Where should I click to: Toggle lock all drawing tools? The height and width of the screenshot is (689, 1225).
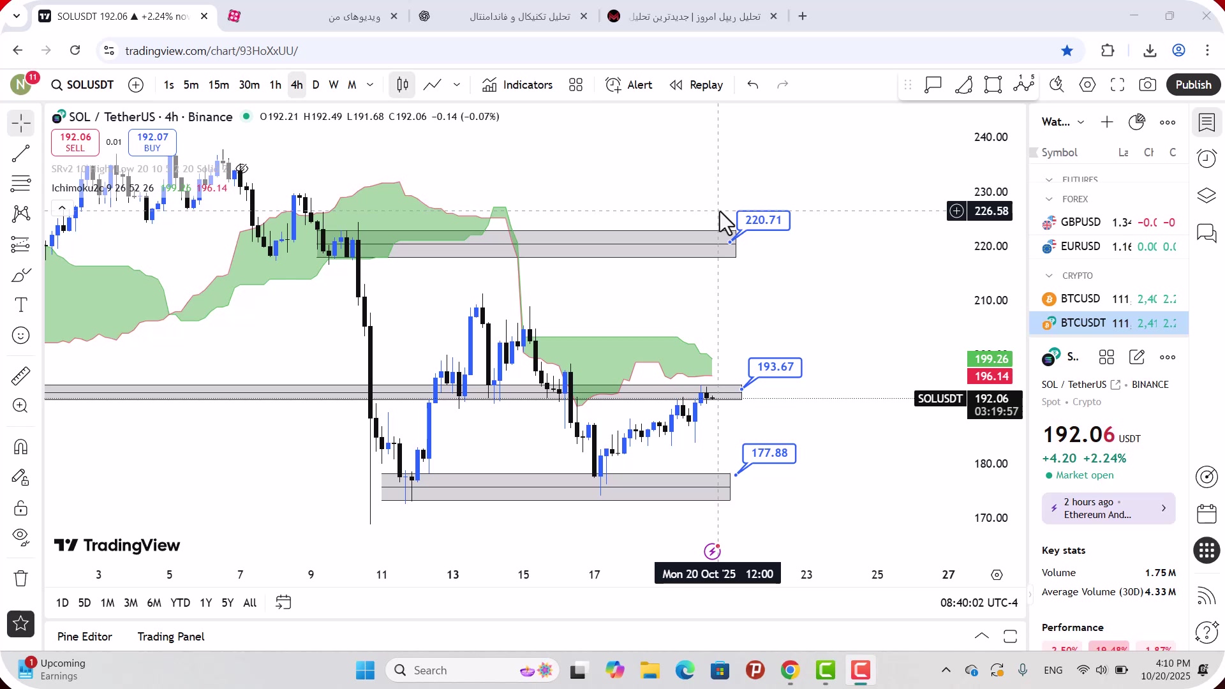point(20,508)
